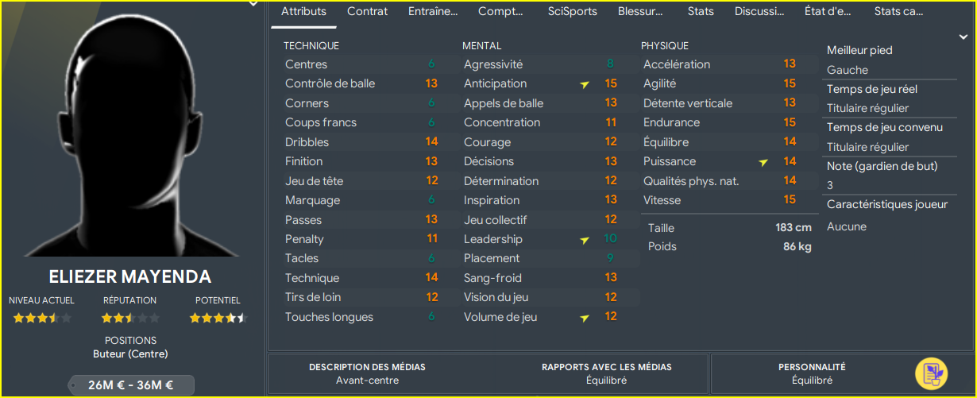Click the Eliezer Mayenda portrait silhouette
Image resolution: width=977 pixels, height=398 pixels.
click(x=131, y=133)
